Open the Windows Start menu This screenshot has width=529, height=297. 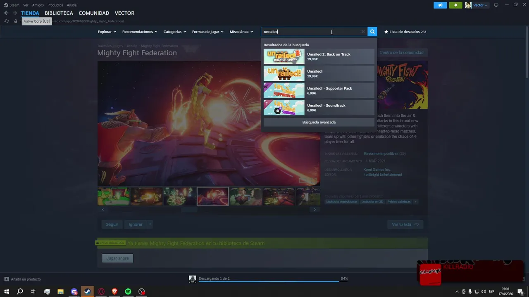pyautogui.click(x=6, y=292)
